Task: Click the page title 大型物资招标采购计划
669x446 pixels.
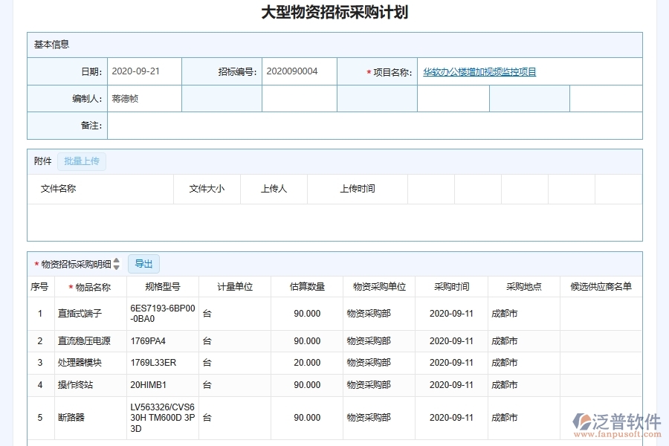Action: click(x=334, y=12)
